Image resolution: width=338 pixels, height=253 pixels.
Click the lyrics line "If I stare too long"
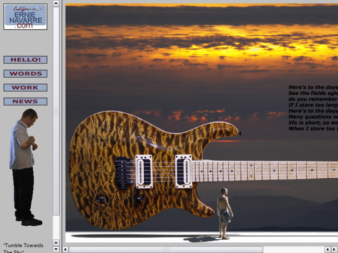point(313,105)
